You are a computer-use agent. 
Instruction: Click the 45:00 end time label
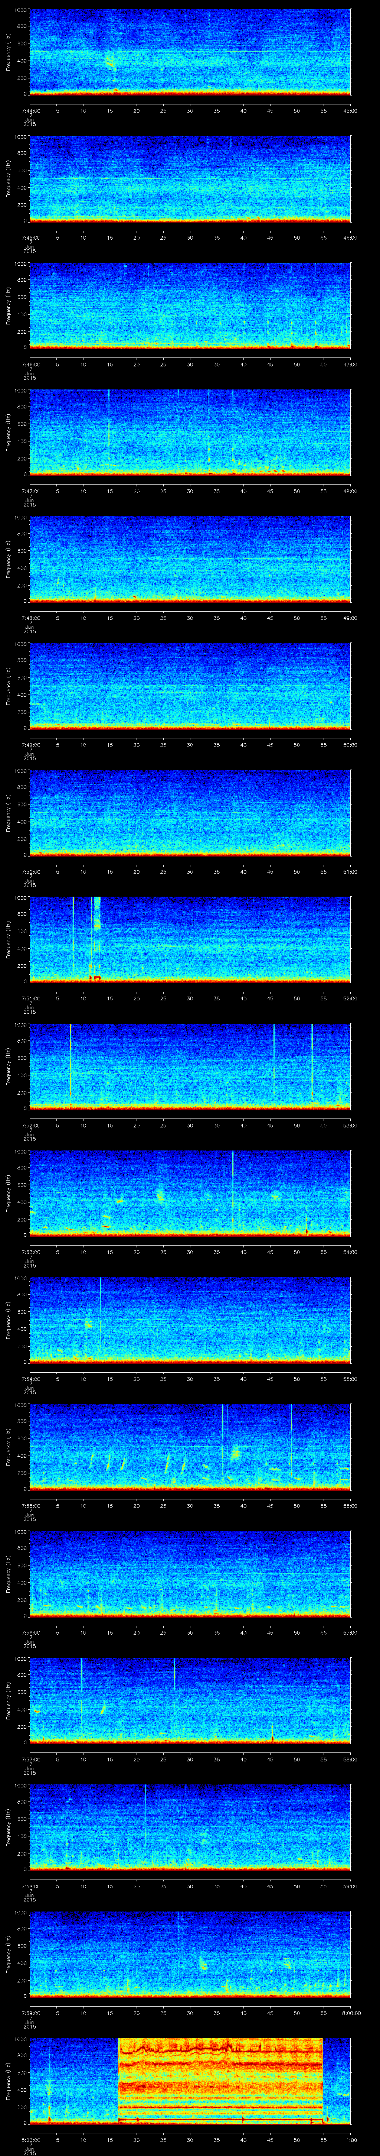pos(351,110)
